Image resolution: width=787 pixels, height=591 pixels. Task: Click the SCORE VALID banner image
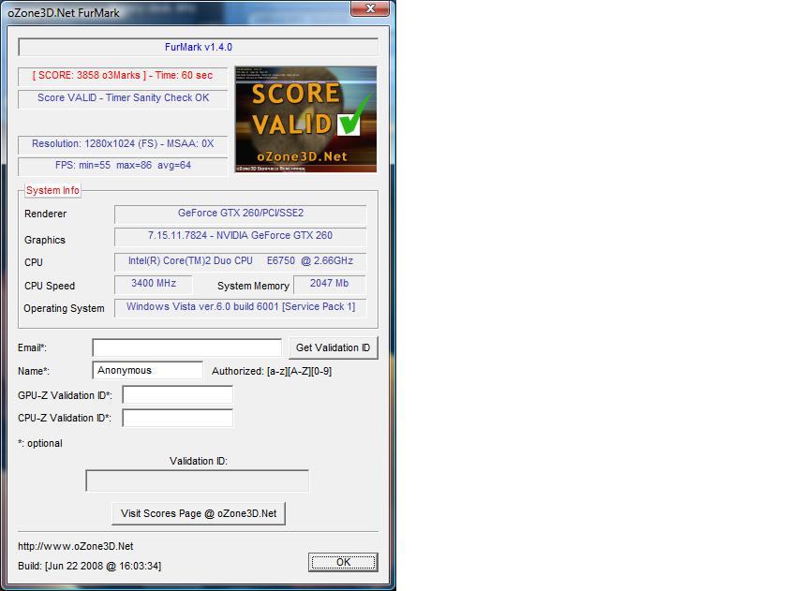pyautogui.click(x=305, y=119)
